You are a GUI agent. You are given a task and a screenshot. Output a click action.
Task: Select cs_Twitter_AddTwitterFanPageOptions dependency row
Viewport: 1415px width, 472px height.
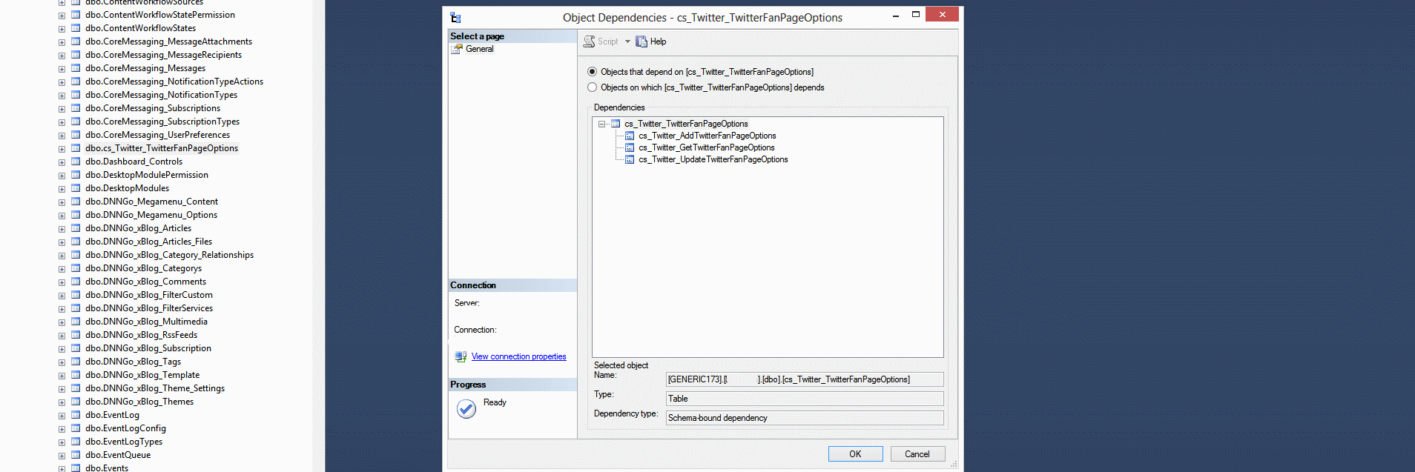click(x=707, y=136)
